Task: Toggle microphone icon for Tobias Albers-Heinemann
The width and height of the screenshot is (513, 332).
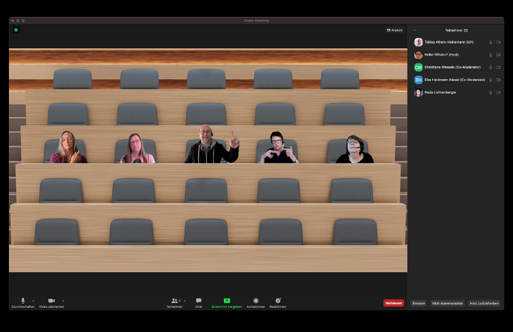Action: point(491,42)
